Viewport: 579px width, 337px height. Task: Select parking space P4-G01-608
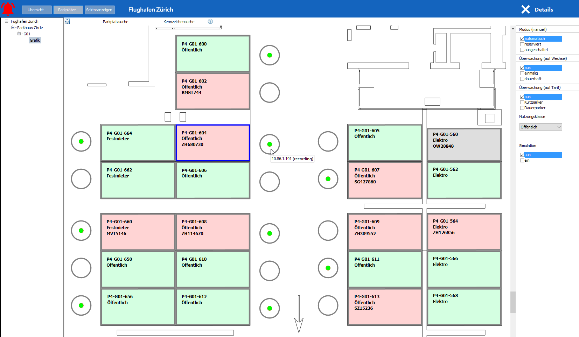(213, 232)
